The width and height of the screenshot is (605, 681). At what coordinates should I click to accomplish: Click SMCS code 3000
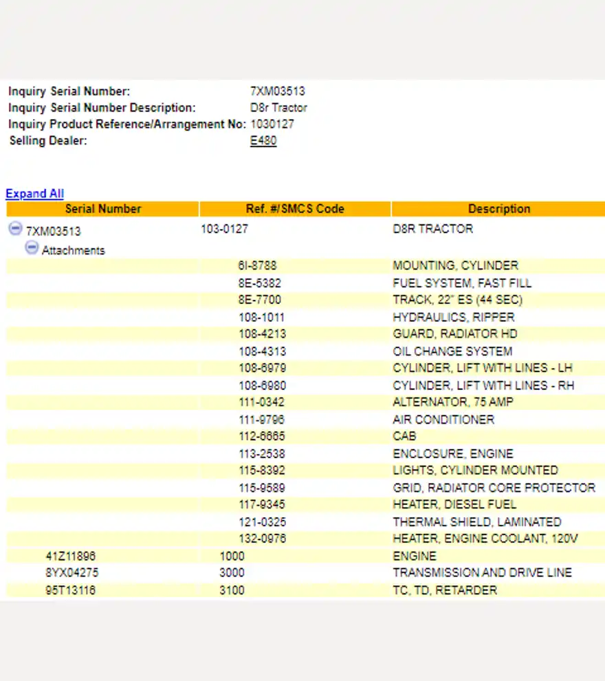coord(232,573)
